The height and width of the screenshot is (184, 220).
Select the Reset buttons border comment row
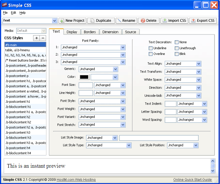[25, 61]
